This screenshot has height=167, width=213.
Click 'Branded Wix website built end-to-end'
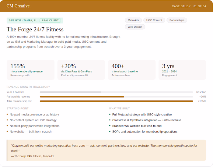137,126
